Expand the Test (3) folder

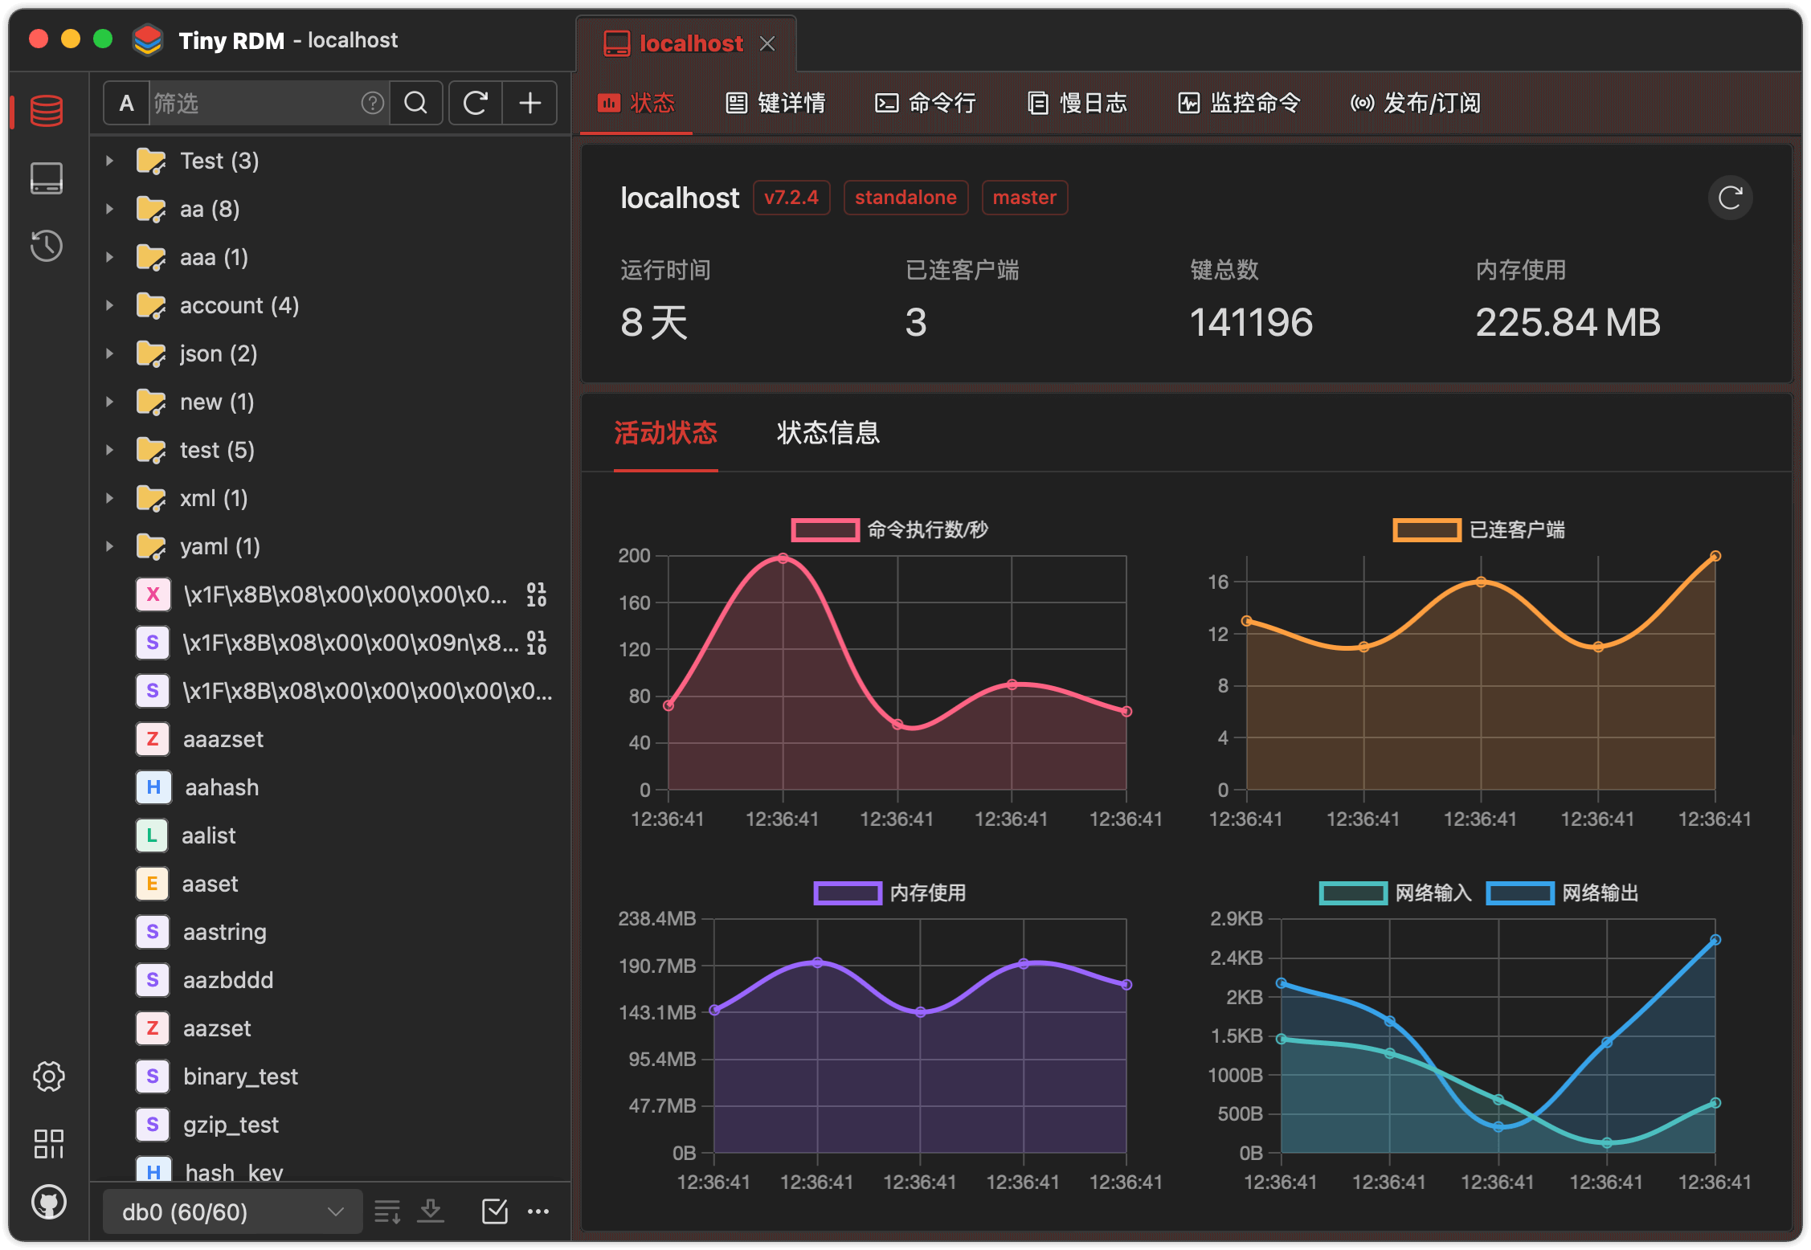(x=109, y=161)
